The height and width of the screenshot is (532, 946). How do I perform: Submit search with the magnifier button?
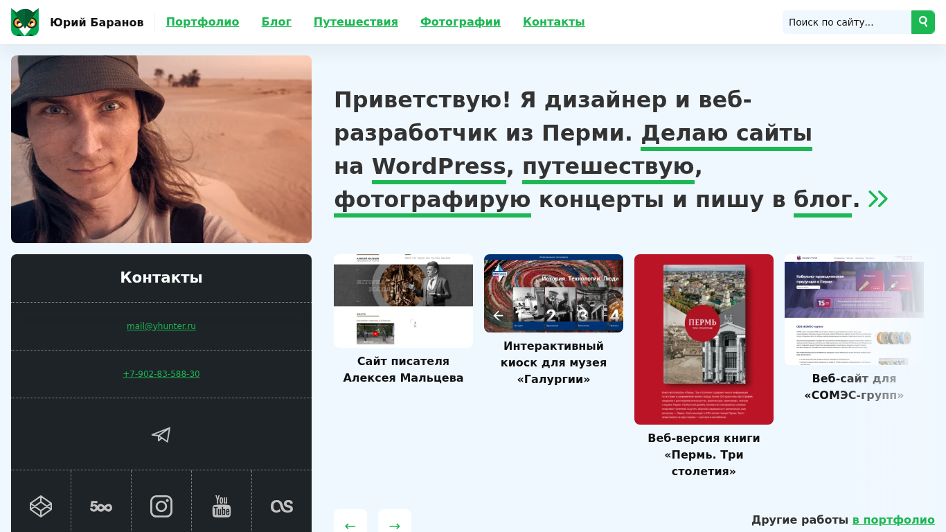[923, 22]
